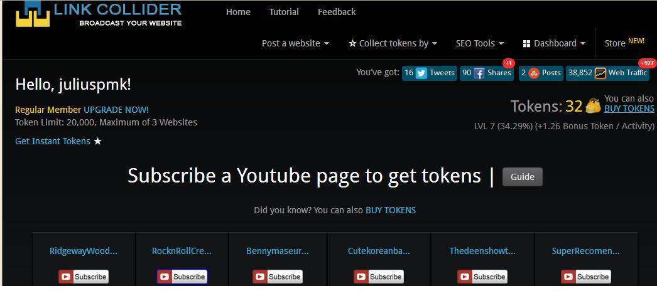Expand the Dashboard dropdown menu
The image size is (657, 291).
tap(555, 43)
